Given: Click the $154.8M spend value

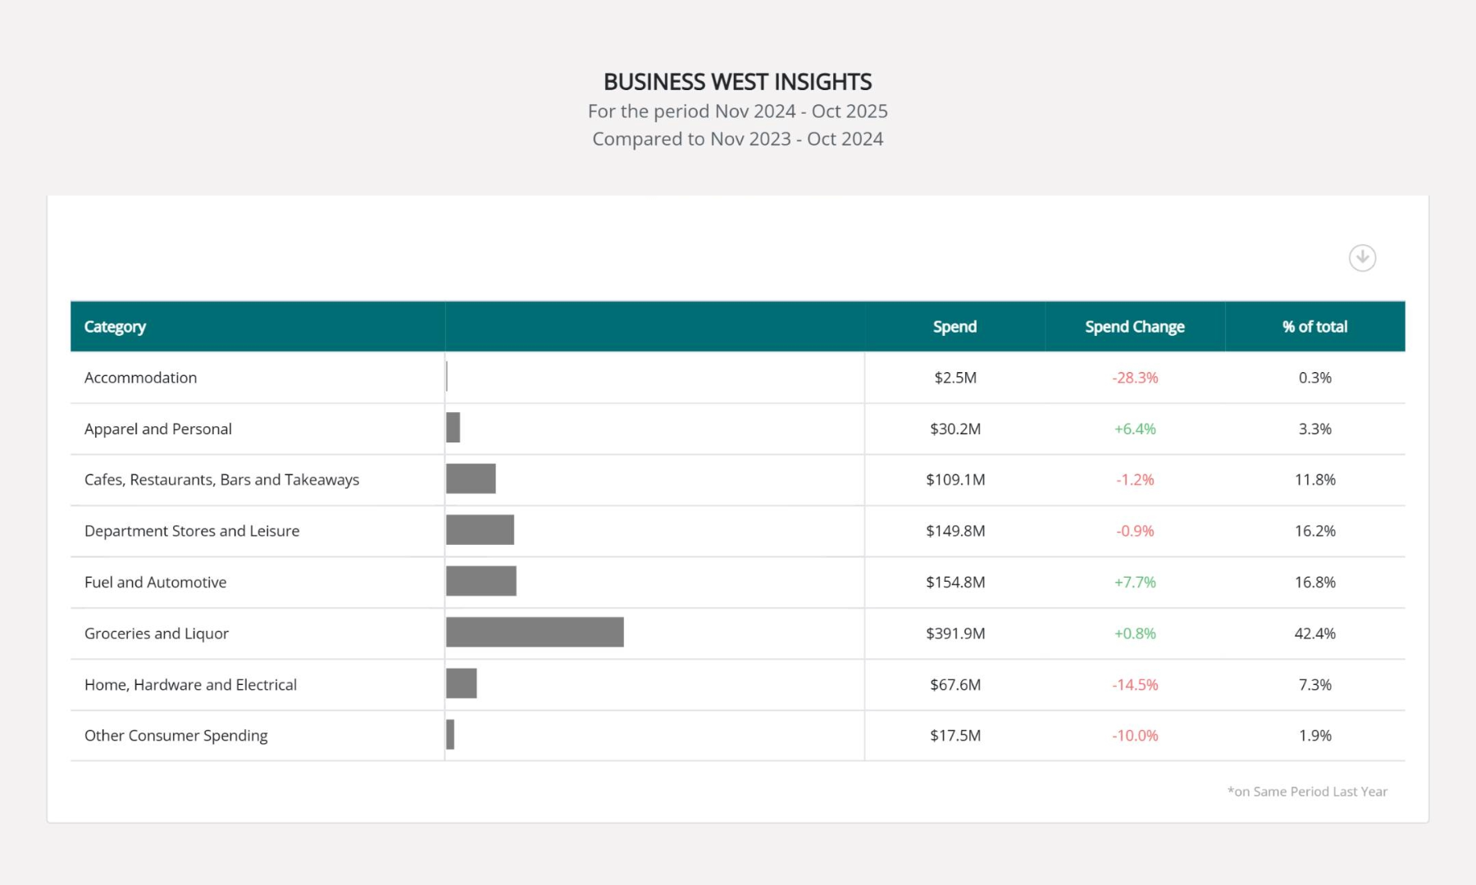Looking at the screenshot, I should (955, 582).
